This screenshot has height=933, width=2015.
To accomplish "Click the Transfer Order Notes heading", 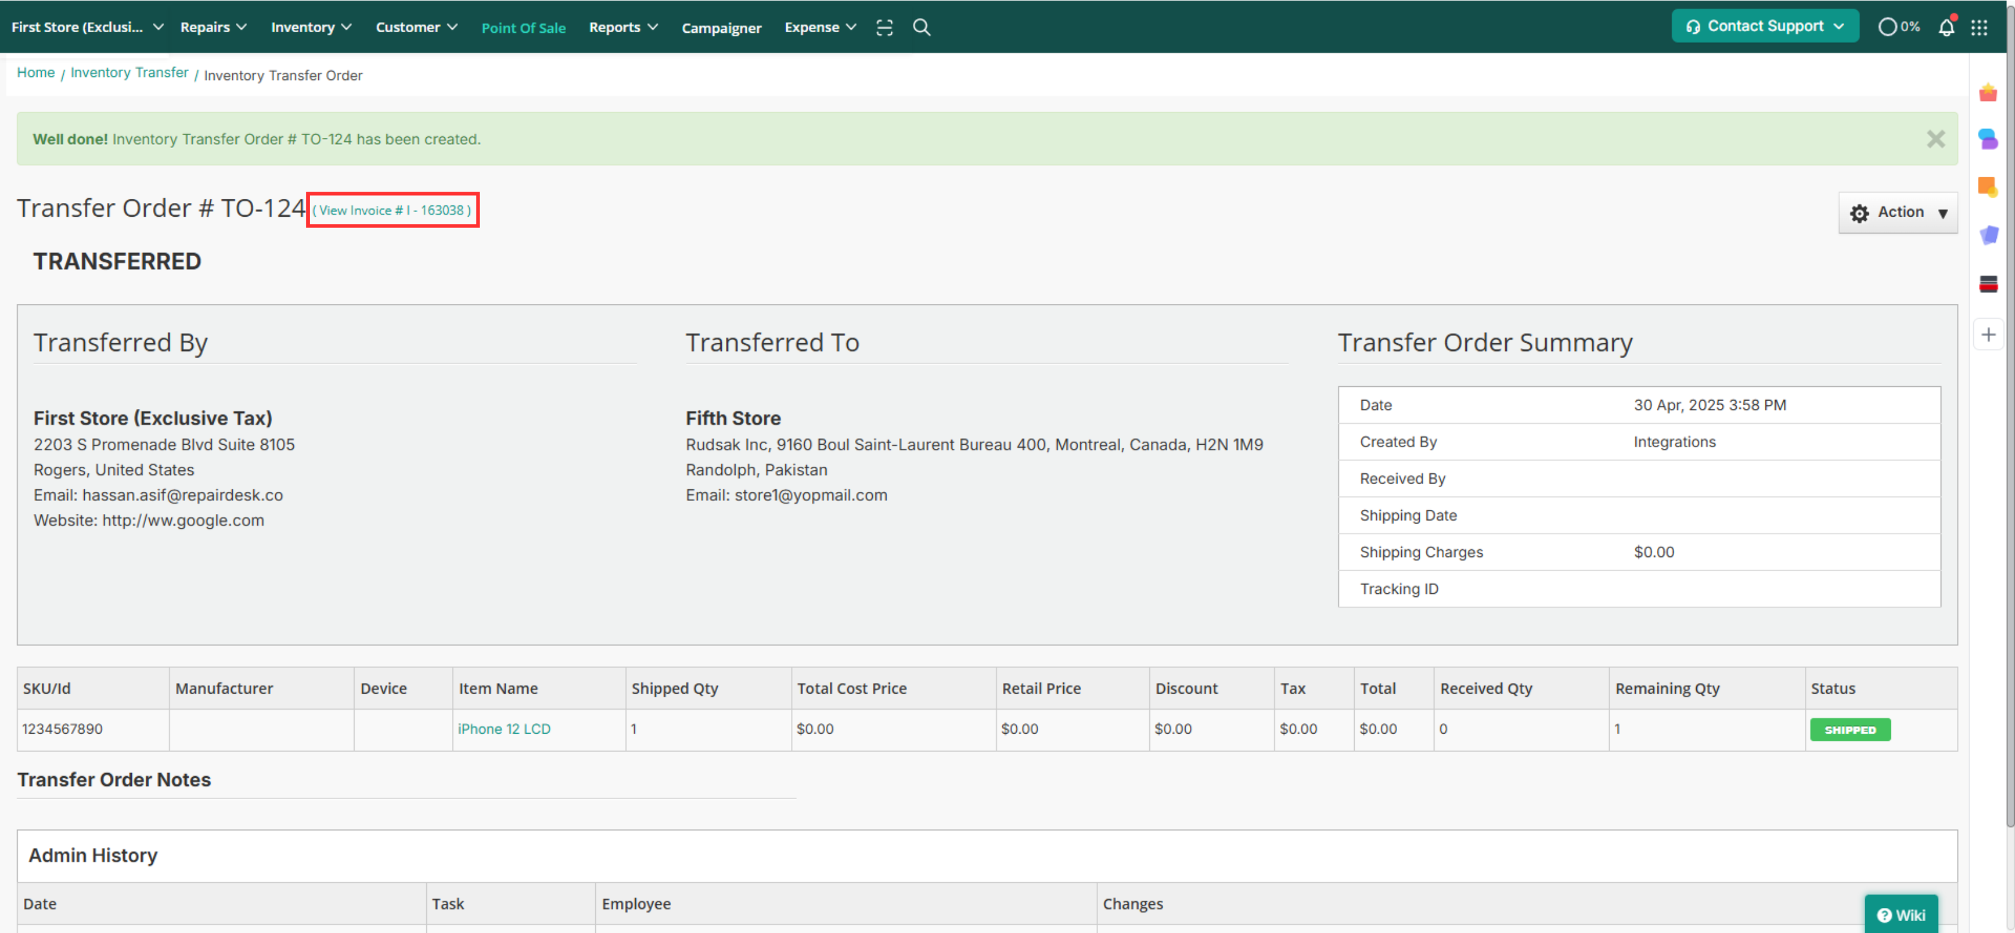I will tap(114, 780).
